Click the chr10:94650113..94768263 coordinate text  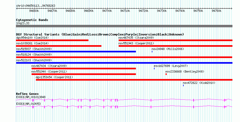[36, 6]
